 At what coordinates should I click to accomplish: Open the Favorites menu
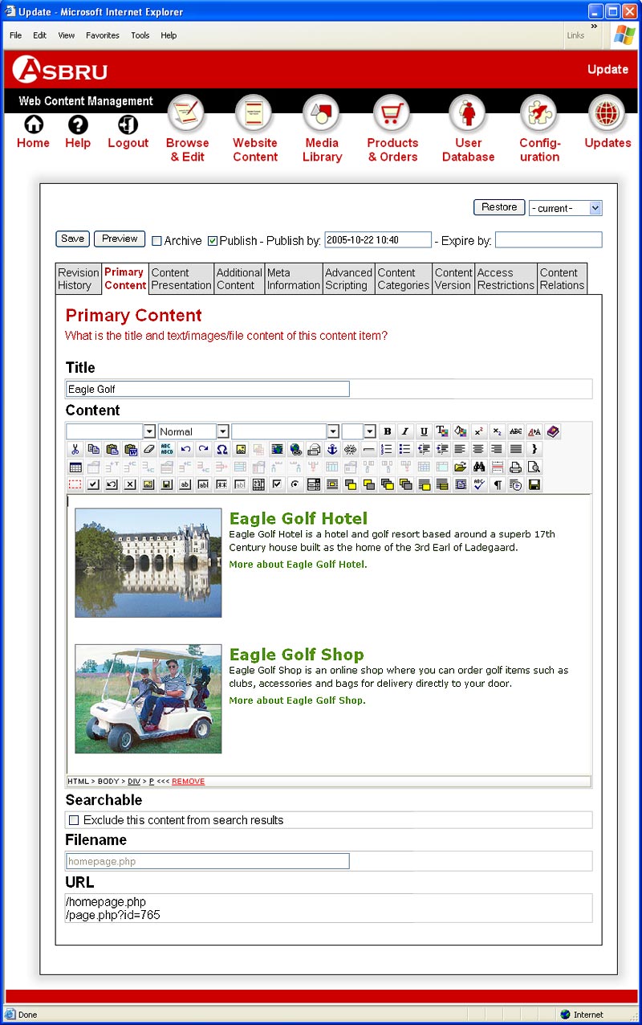[x=102, y=35]
